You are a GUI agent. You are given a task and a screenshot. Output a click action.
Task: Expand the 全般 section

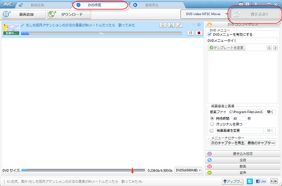243,160
